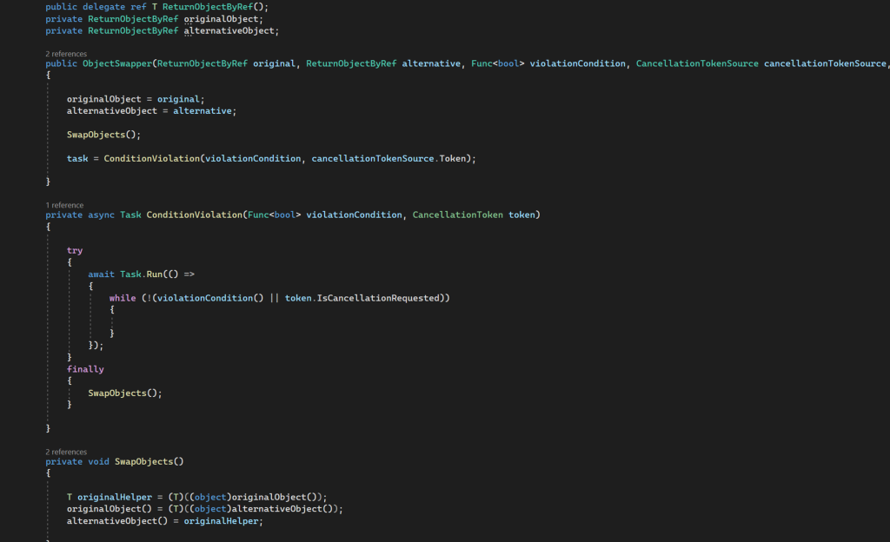Image resolution: width=890 pixels, height=542 pixels.
Task: Open "2 references" CodeLens above SwapObjects method
Action: pyautogui.click(x=66, y=452)
